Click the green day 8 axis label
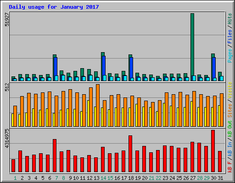Screen dimensions: 235x183 [x=63, y=178]
